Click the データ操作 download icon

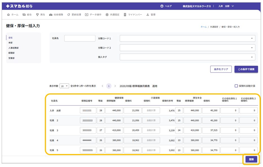[87, 15]
